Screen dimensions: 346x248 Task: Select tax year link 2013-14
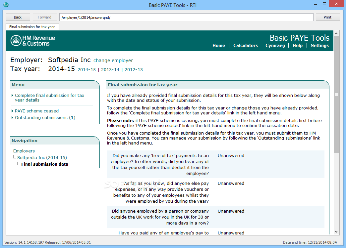click(x=110, y=69)
